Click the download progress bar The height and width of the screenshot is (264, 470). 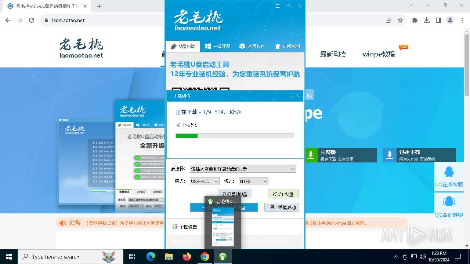tap(235, 136)
